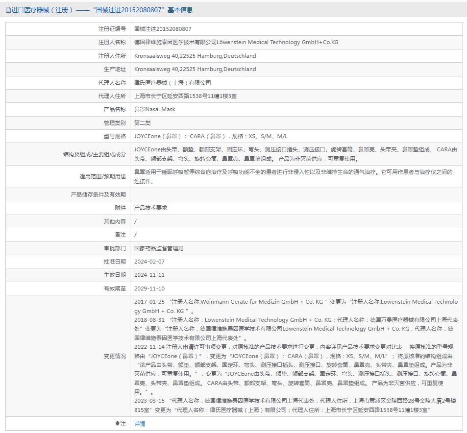Viewport: 467px width, 433px height.
Task: Click the 型号规格 label
Action: [115, 136]
